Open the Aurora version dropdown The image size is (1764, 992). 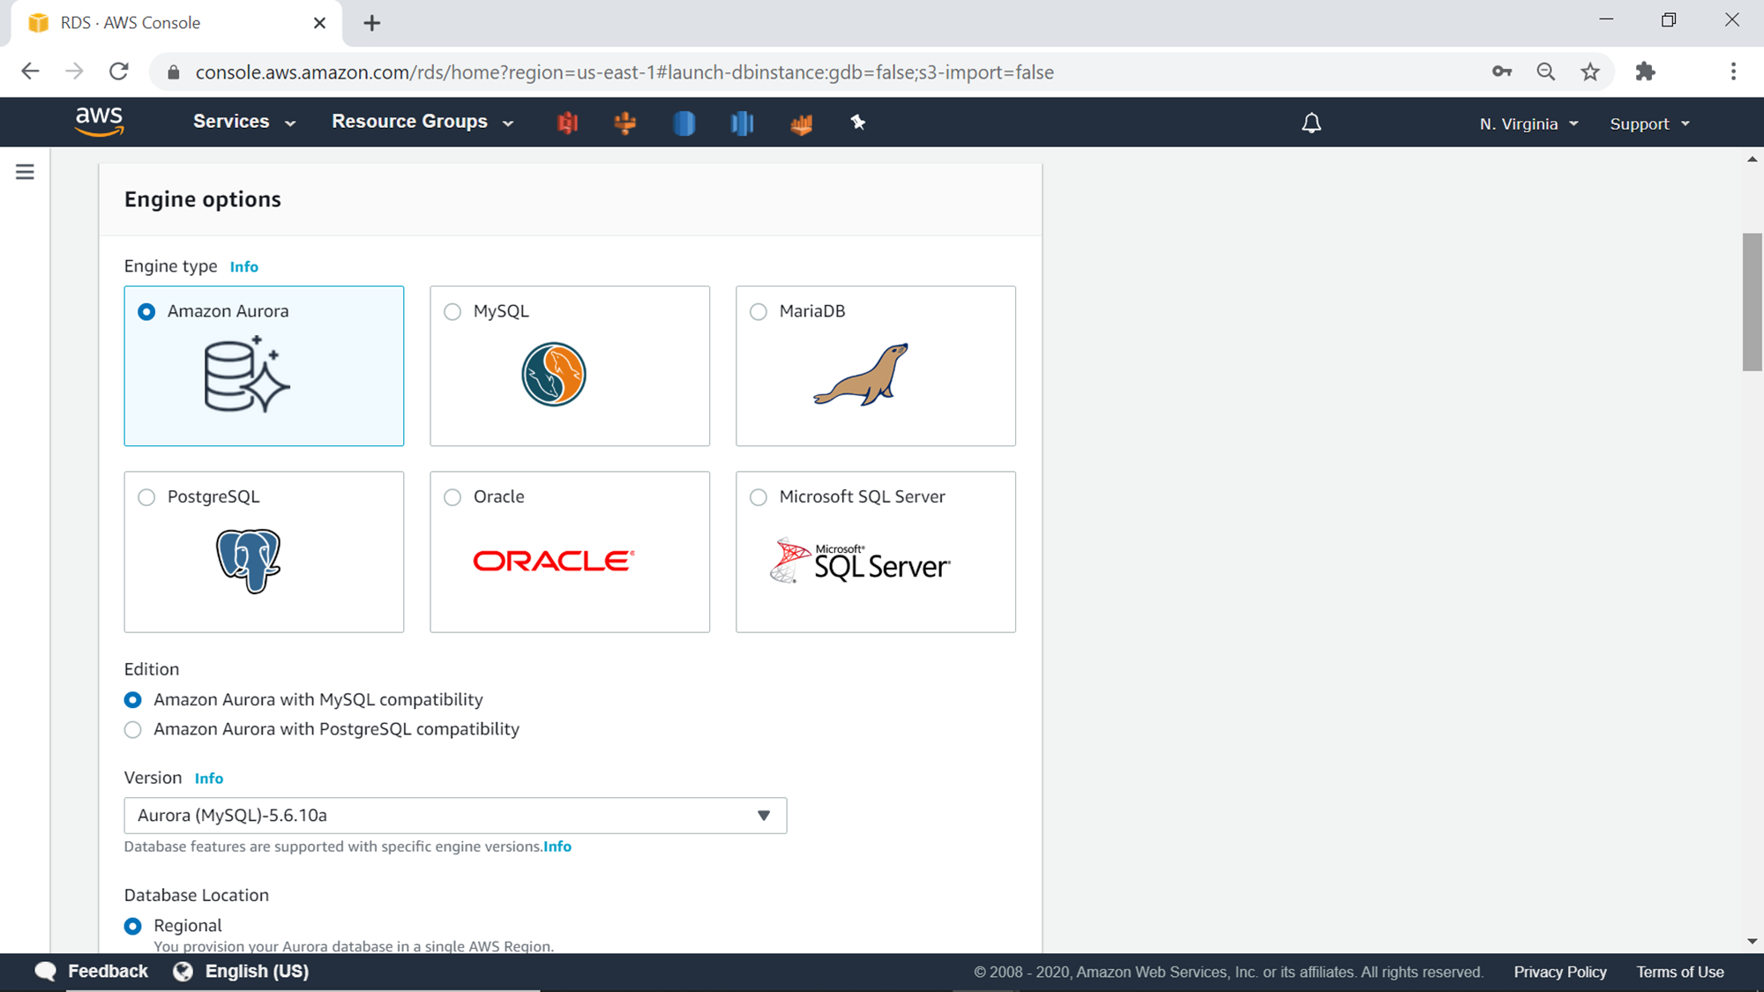[455, 816]
